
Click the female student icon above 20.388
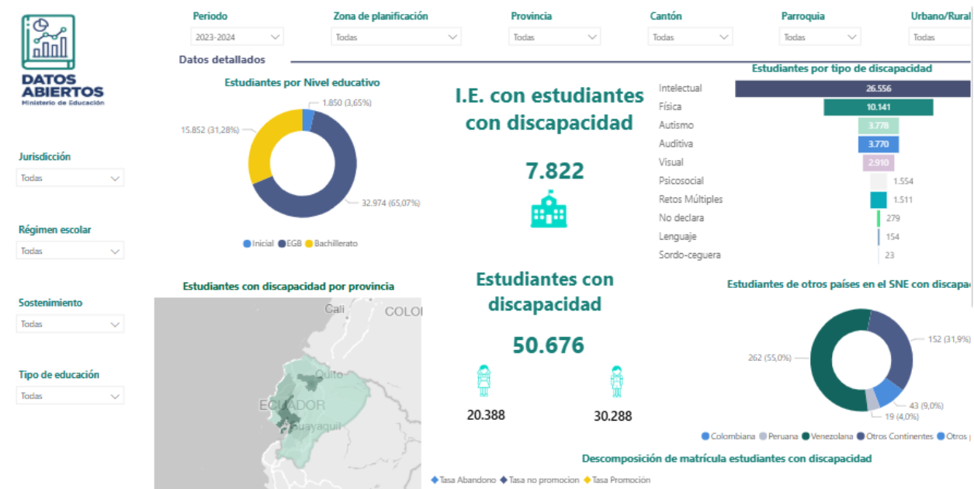pos(485,381)
